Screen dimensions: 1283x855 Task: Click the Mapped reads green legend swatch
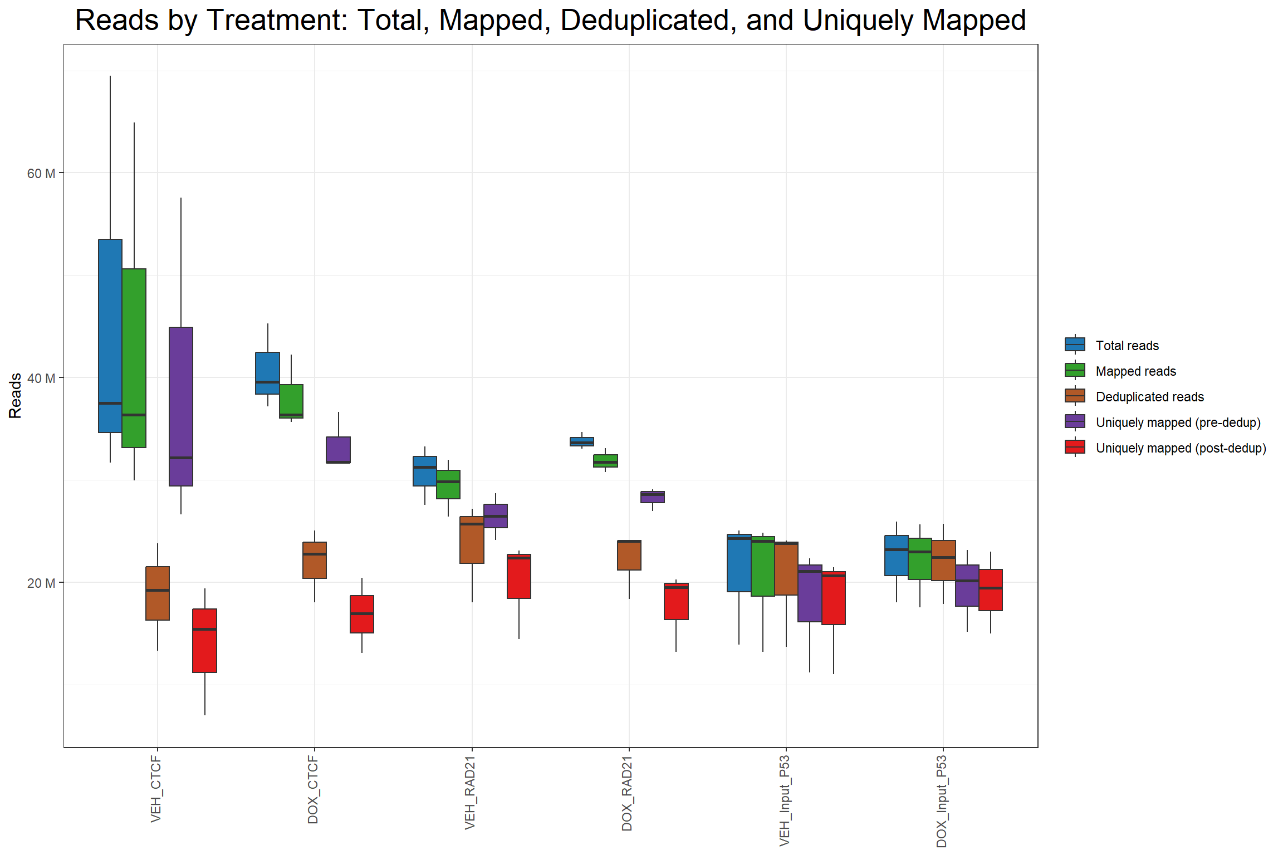(1075, 371)
